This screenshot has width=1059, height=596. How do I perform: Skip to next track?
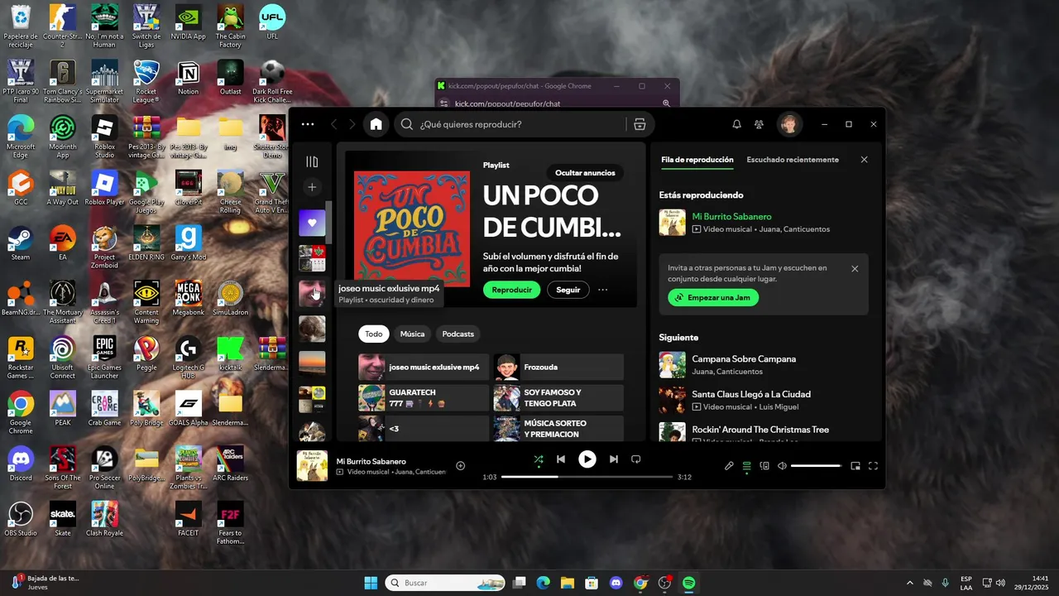(614, 459)
